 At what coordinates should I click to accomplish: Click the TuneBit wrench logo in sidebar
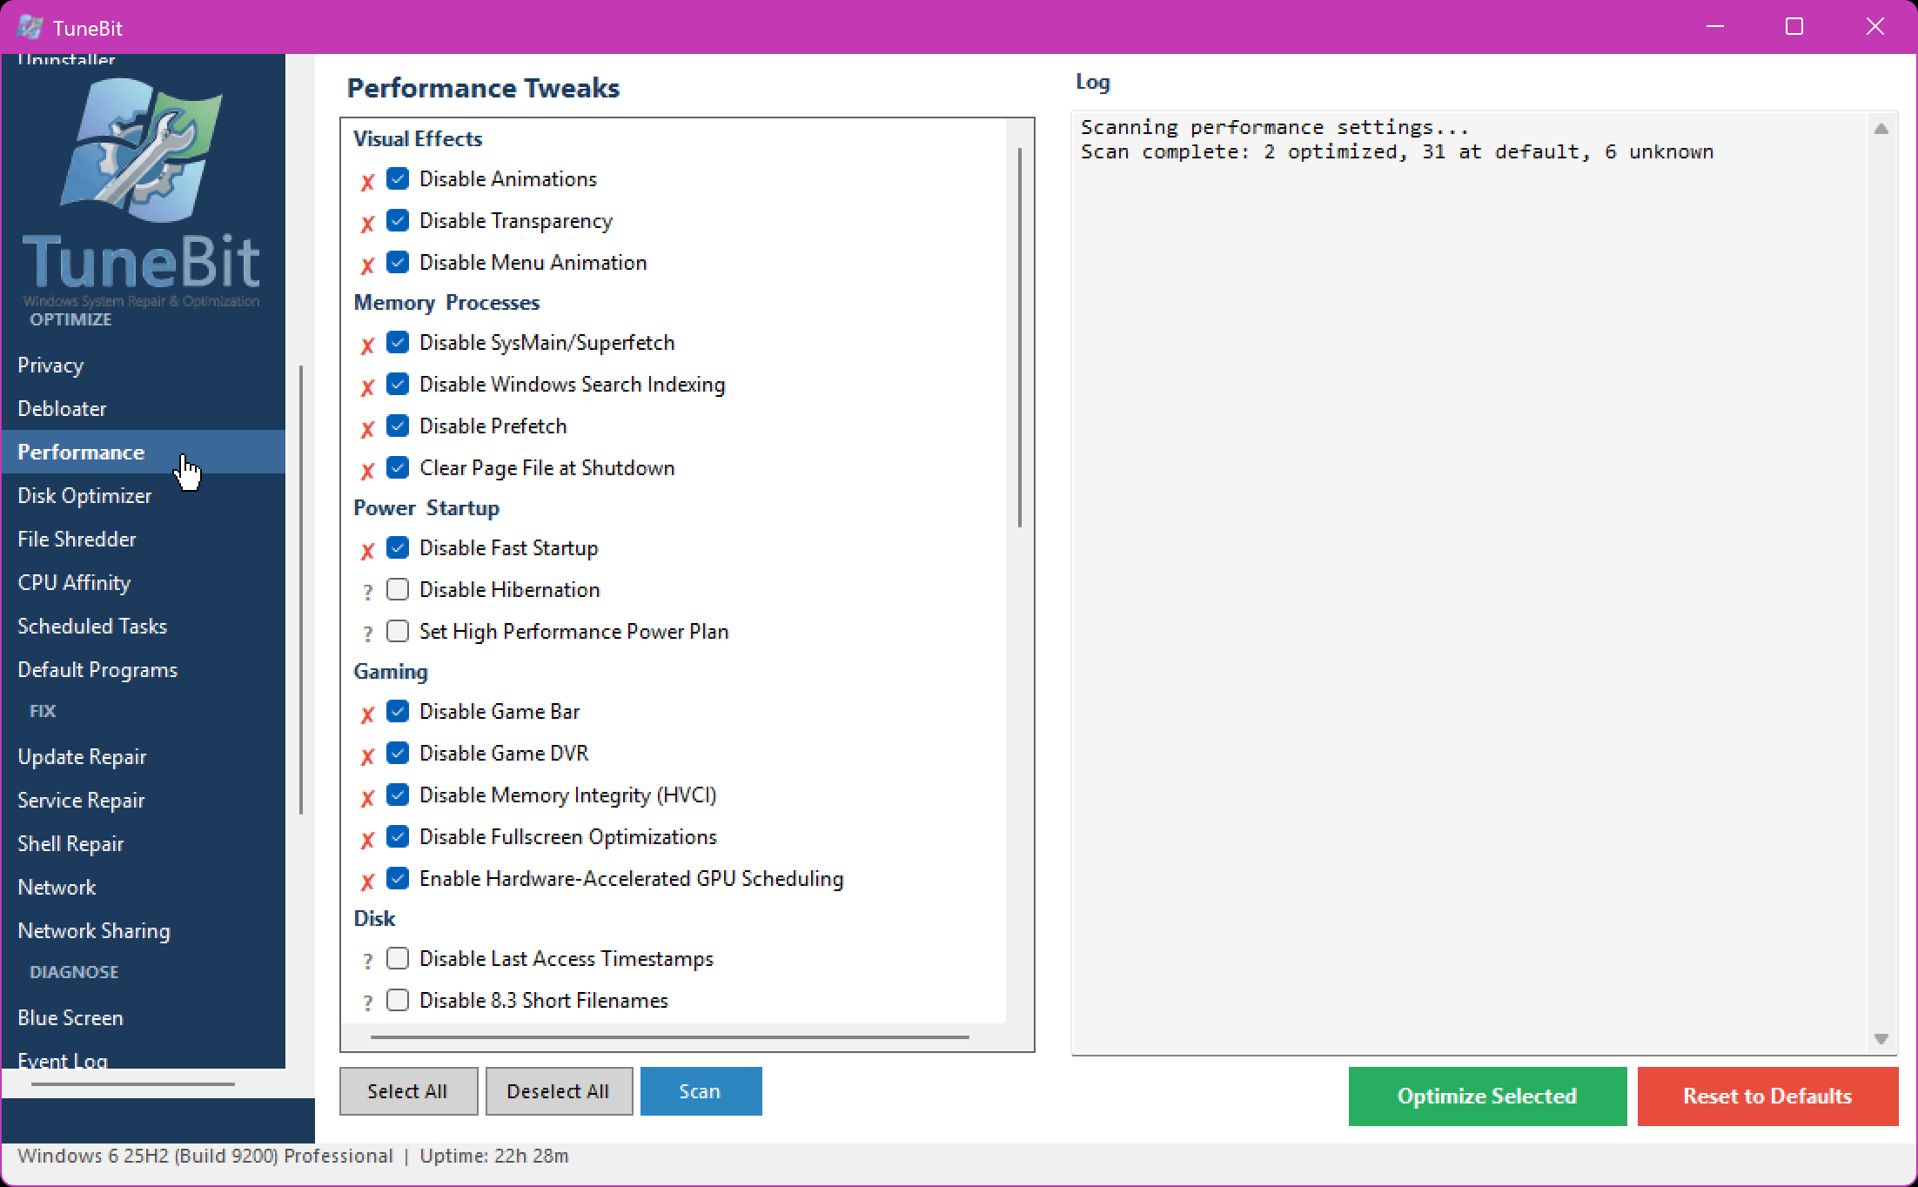[141, 150]
